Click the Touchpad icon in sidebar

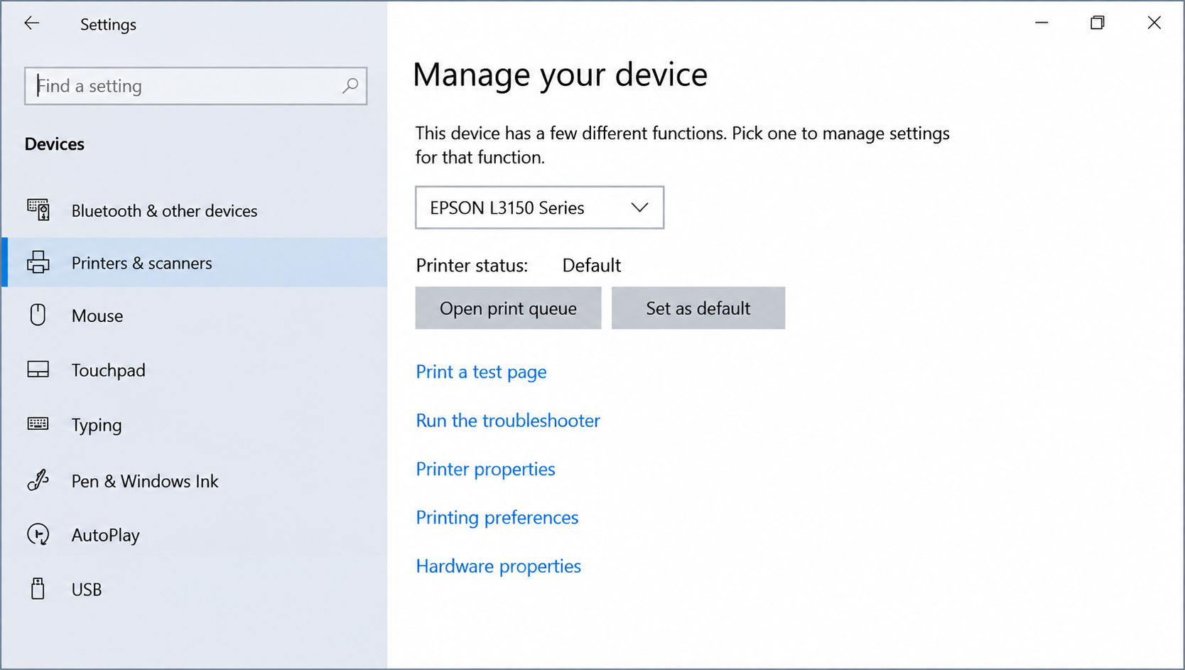pos(38,369)
